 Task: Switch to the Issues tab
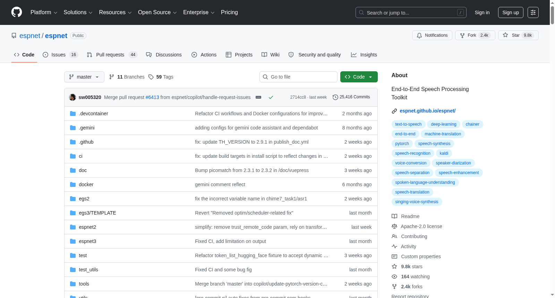pos(60,55)
